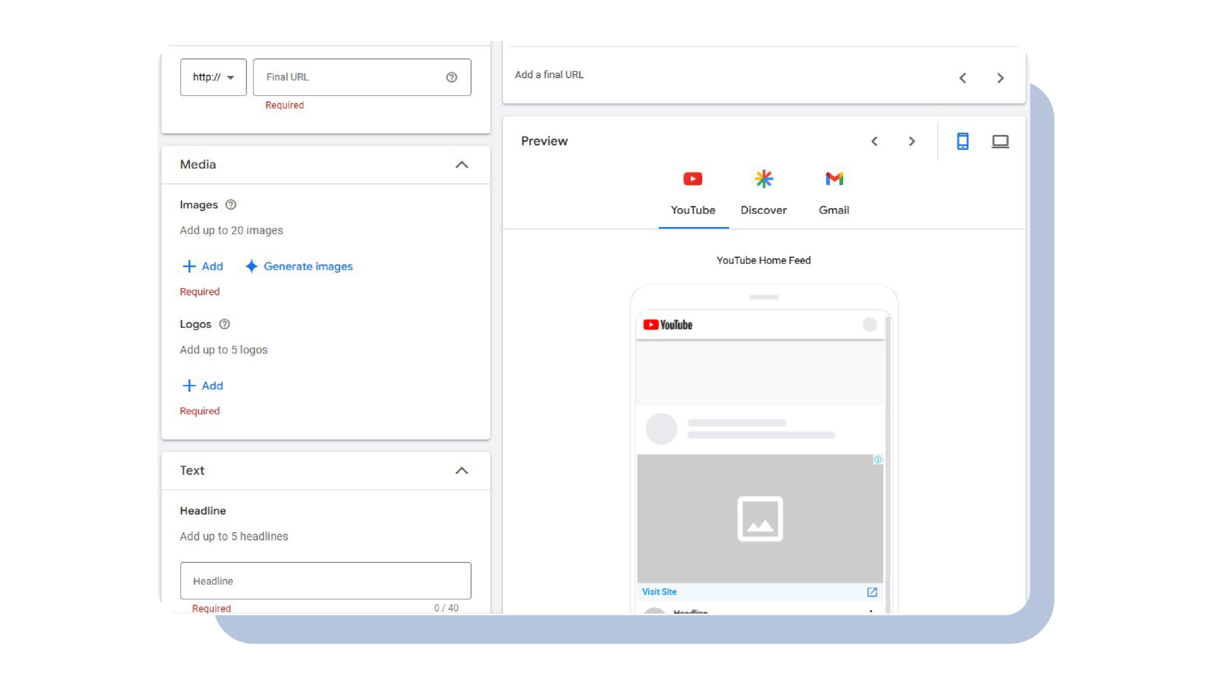Click the Headline input field

click(326, 580)
